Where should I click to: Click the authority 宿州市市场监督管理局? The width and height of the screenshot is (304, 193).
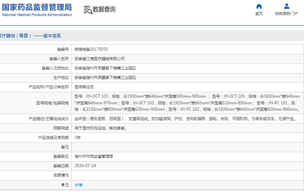click(94, 157)
